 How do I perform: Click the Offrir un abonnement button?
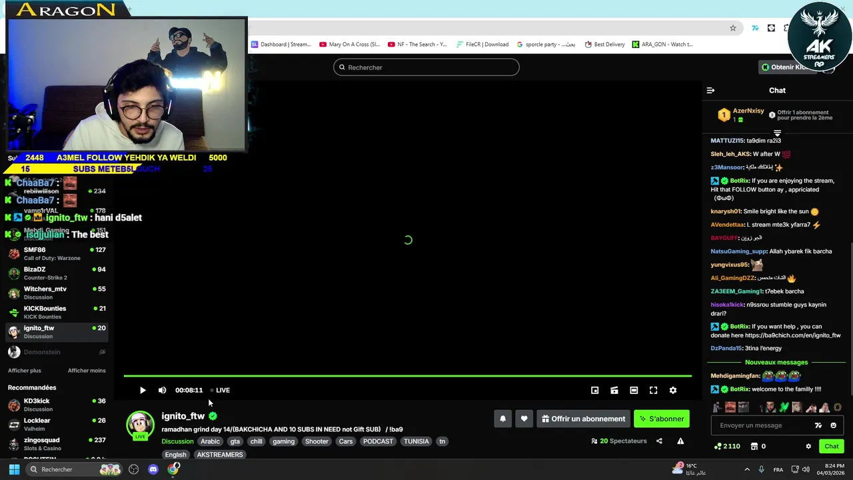pyautogui.click(x=583, y=419)
